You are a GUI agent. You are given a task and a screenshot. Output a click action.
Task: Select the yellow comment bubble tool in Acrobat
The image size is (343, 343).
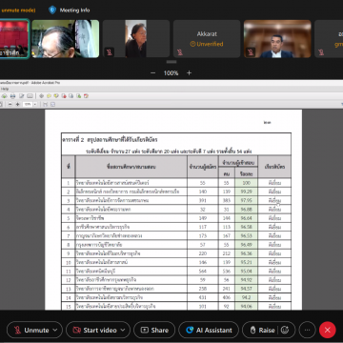pyautogui.click(x=56, y=96)
